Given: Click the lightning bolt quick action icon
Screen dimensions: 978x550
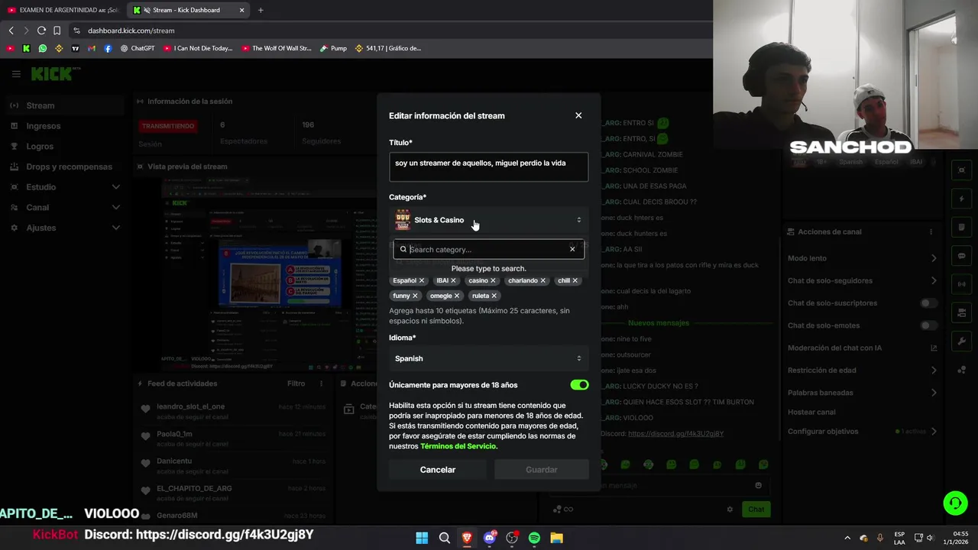Looking at the screenshot, I should [962, 199].
